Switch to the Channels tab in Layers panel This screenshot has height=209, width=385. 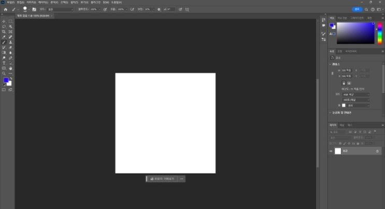point(342,126)
